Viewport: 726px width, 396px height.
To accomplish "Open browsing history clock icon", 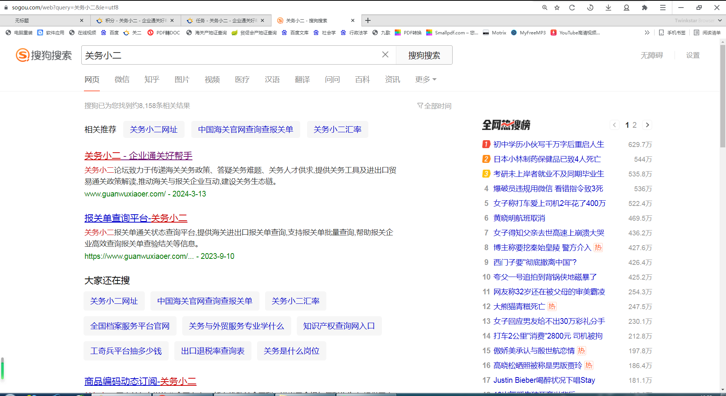I will pos(590,8).
